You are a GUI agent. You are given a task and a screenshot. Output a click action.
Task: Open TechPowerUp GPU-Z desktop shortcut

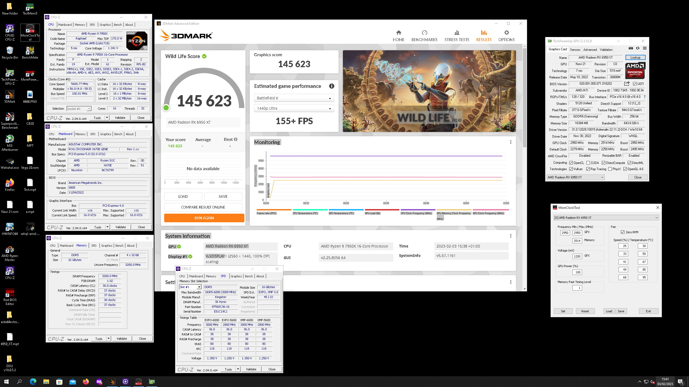pos(10,77)
